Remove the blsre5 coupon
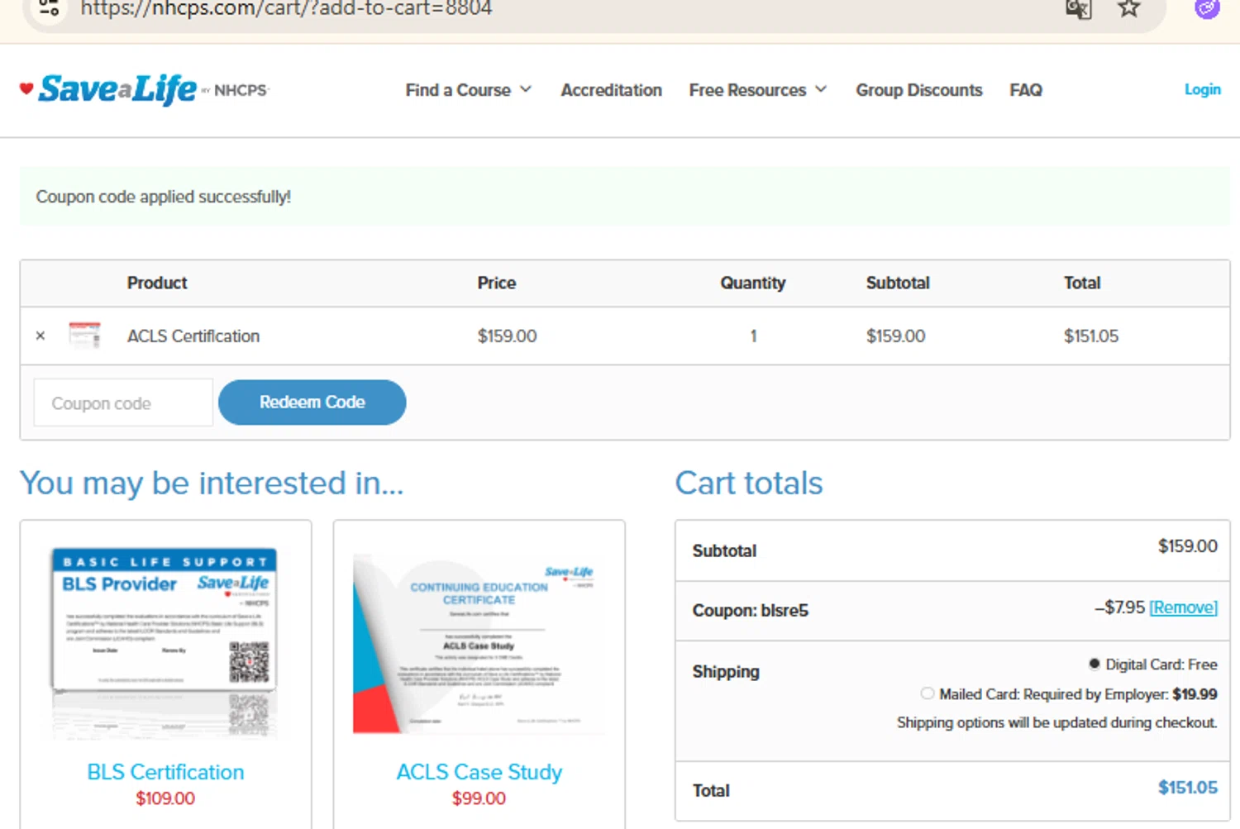 click(1183, 607)
